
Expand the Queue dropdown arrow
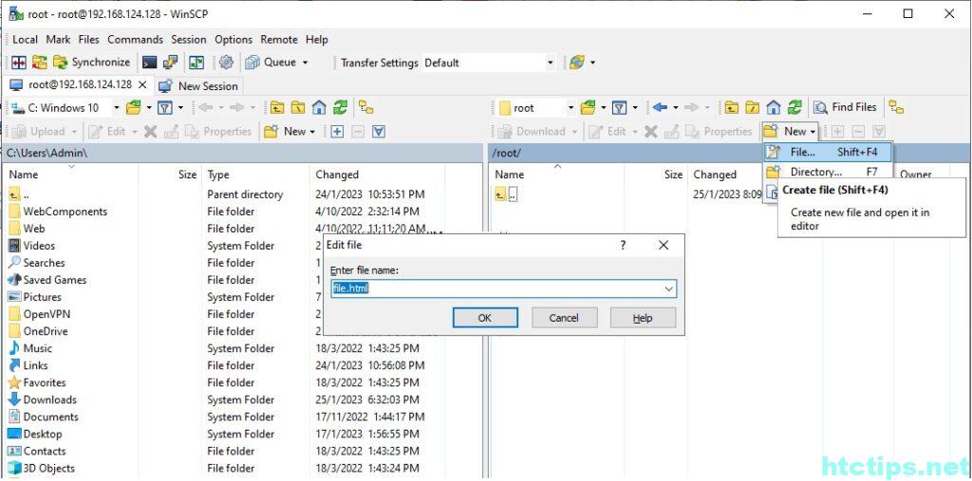click(305, 63)
